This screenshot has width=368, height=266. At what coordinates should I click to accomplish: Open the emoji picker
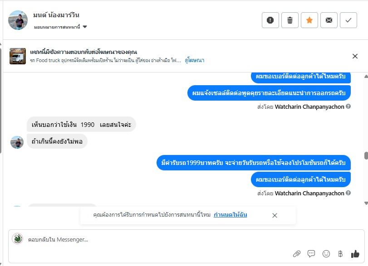point(326,254)
